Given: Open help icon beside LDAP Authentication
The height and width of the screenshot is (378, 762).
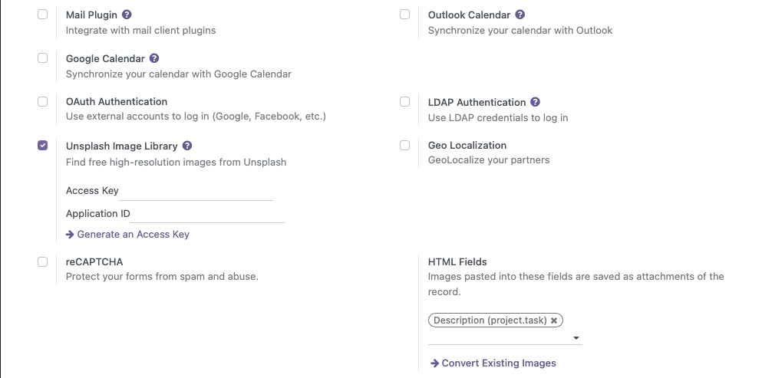Looking at the screenshot, I should [535, 102].
